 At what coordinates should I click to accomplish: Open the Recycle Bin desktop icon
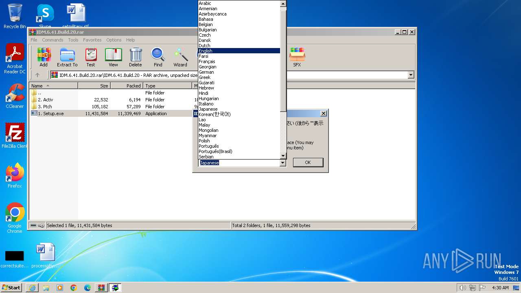click(15, 16)
